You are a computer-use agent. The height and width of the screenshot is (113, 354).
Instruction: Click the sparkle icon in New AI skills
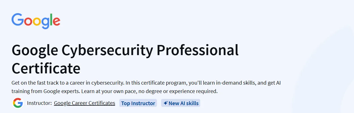coord(165,103)
